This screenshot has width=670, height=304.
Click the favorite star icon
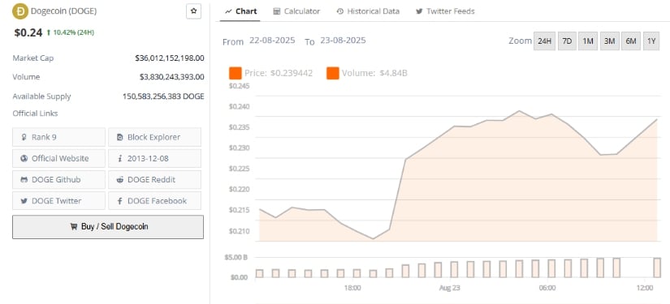pyautogui.click(x=193, y=11)
